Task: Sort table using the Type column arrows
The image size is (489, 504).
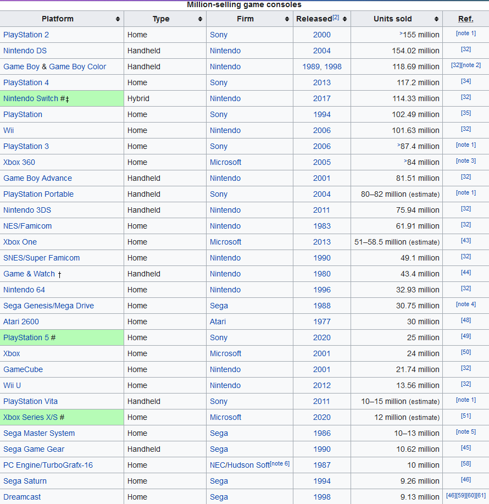Action: point(200,19)
